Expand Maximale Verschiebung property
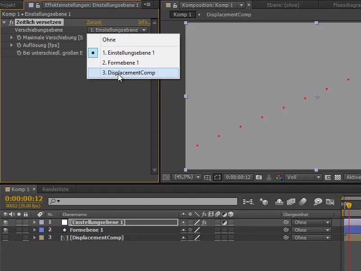 (x=12, y=37)
